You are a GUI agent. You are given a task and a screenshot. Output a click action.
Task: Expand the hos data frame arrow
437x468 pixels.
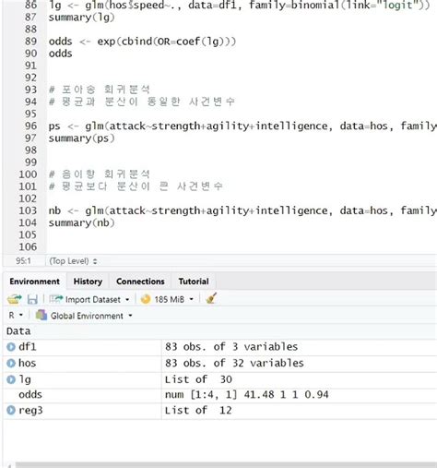point(11,363)
